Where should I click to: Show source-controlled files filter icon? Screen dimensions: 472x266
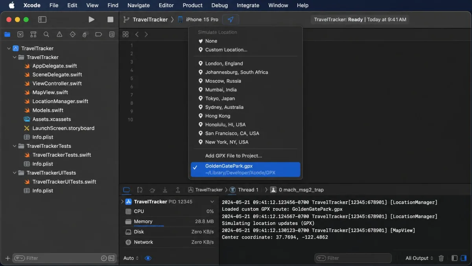tap(112, 258)
